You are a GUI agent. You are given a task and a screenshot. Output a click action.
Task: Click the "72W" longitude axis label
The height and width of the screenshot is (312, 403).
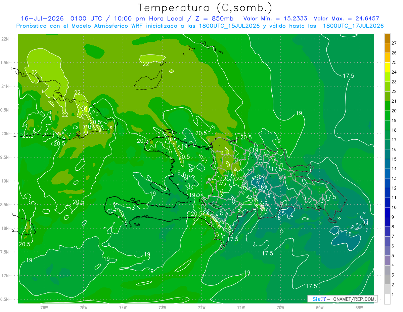(x=201, y=307)
